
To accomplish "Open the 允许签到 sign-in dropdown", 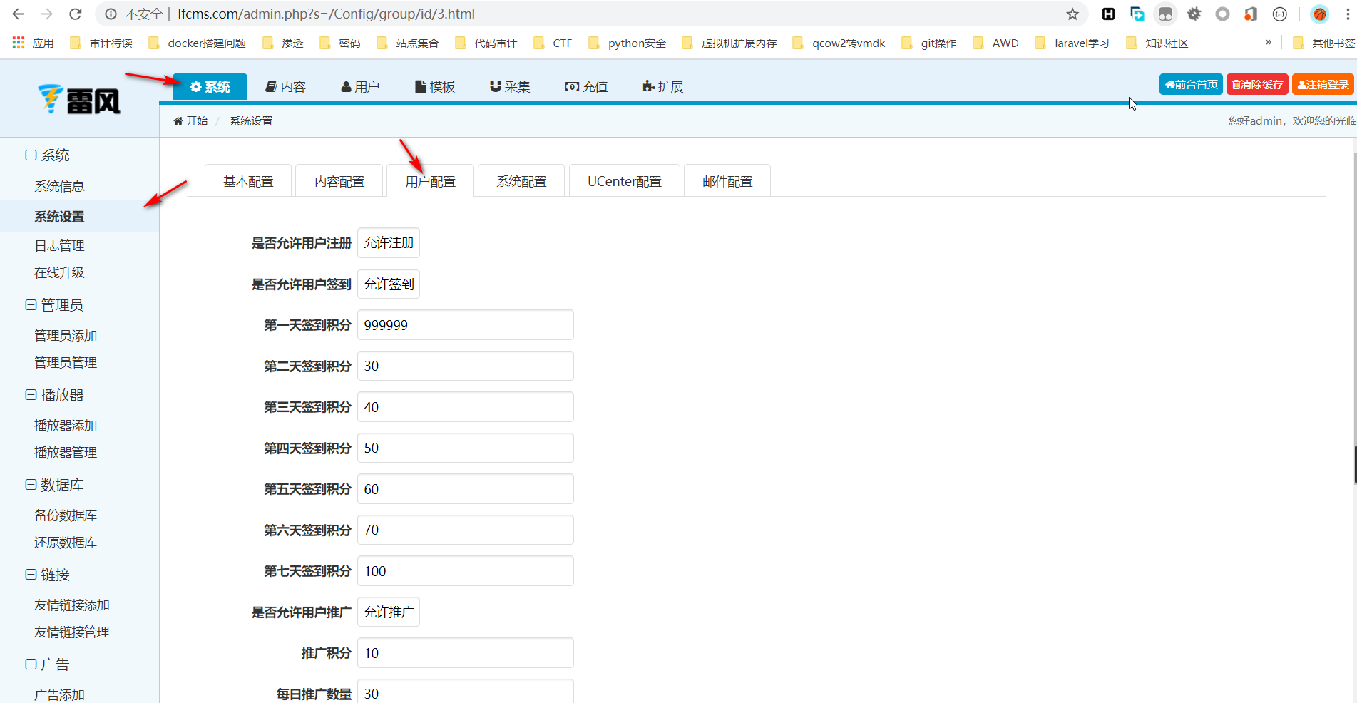I will click(389, 284).
